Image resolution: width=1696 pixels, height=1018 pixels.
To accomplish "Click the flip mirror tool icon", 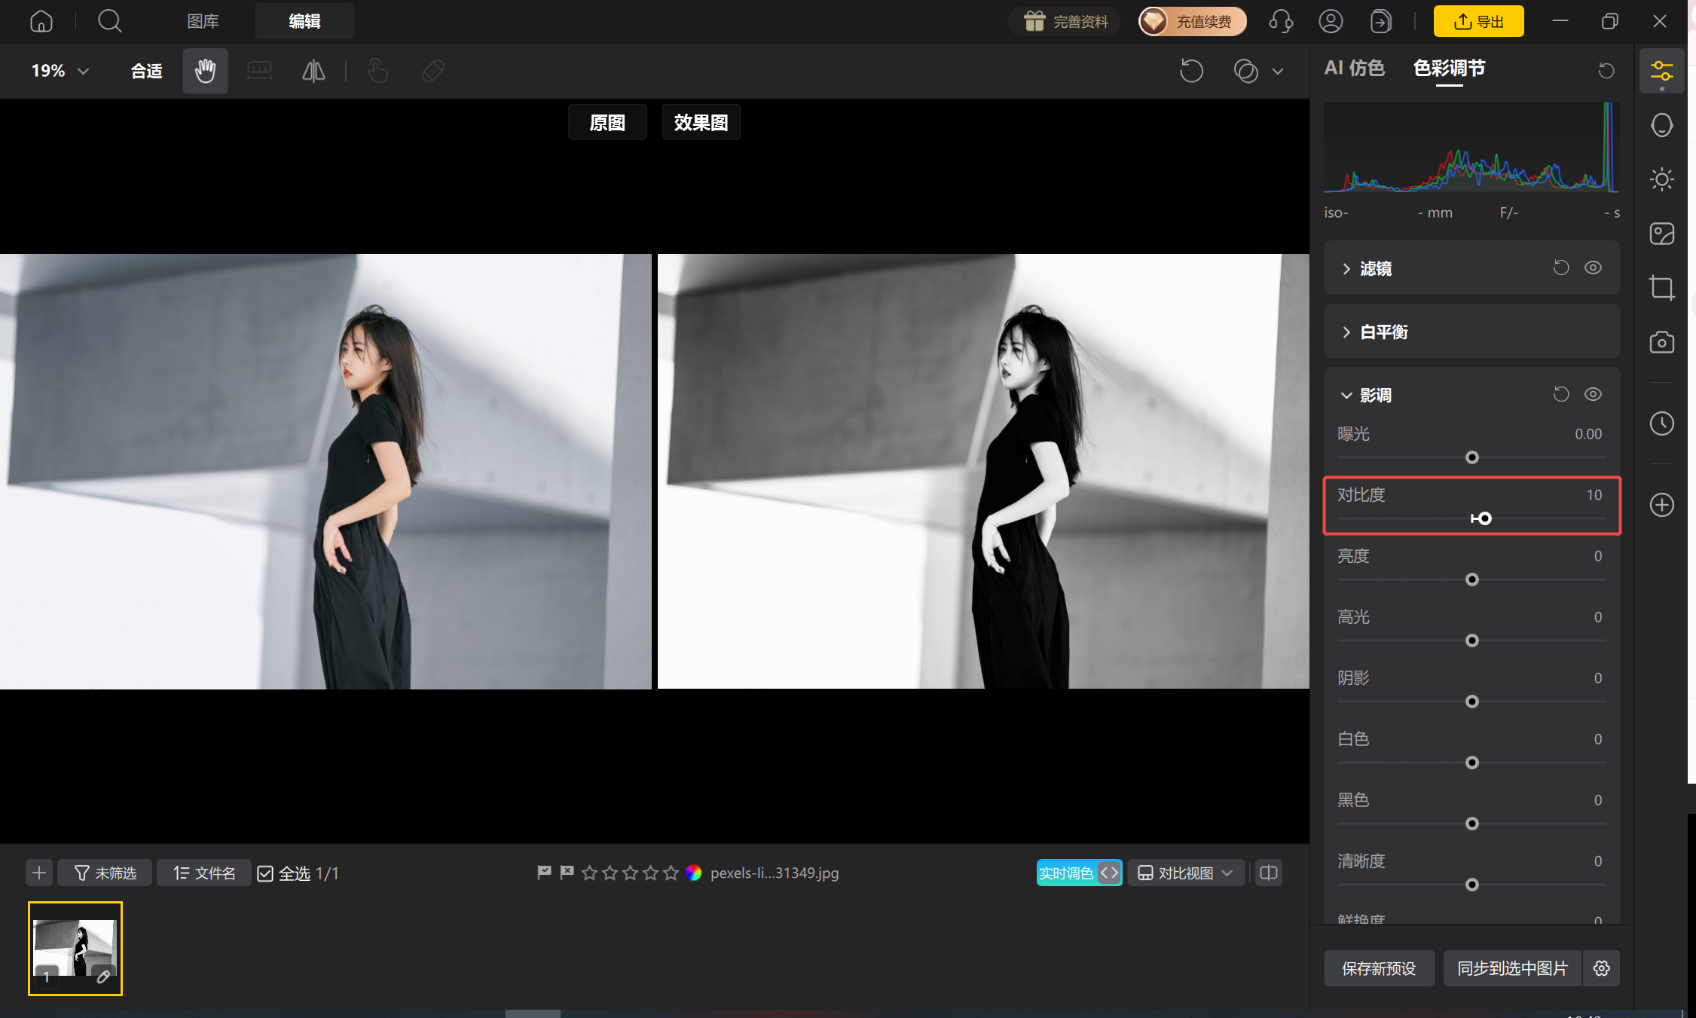I will (313, 71).
